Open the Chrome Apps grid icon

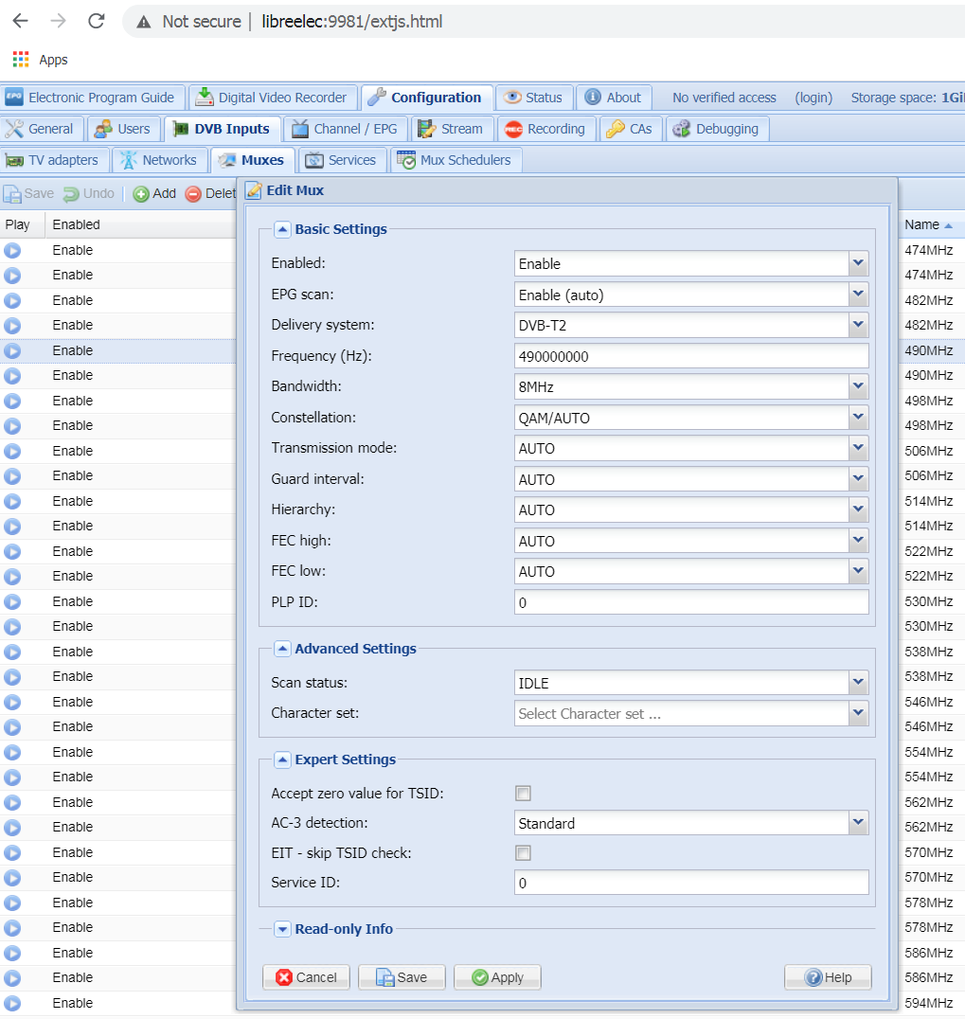tap(21, 60)
